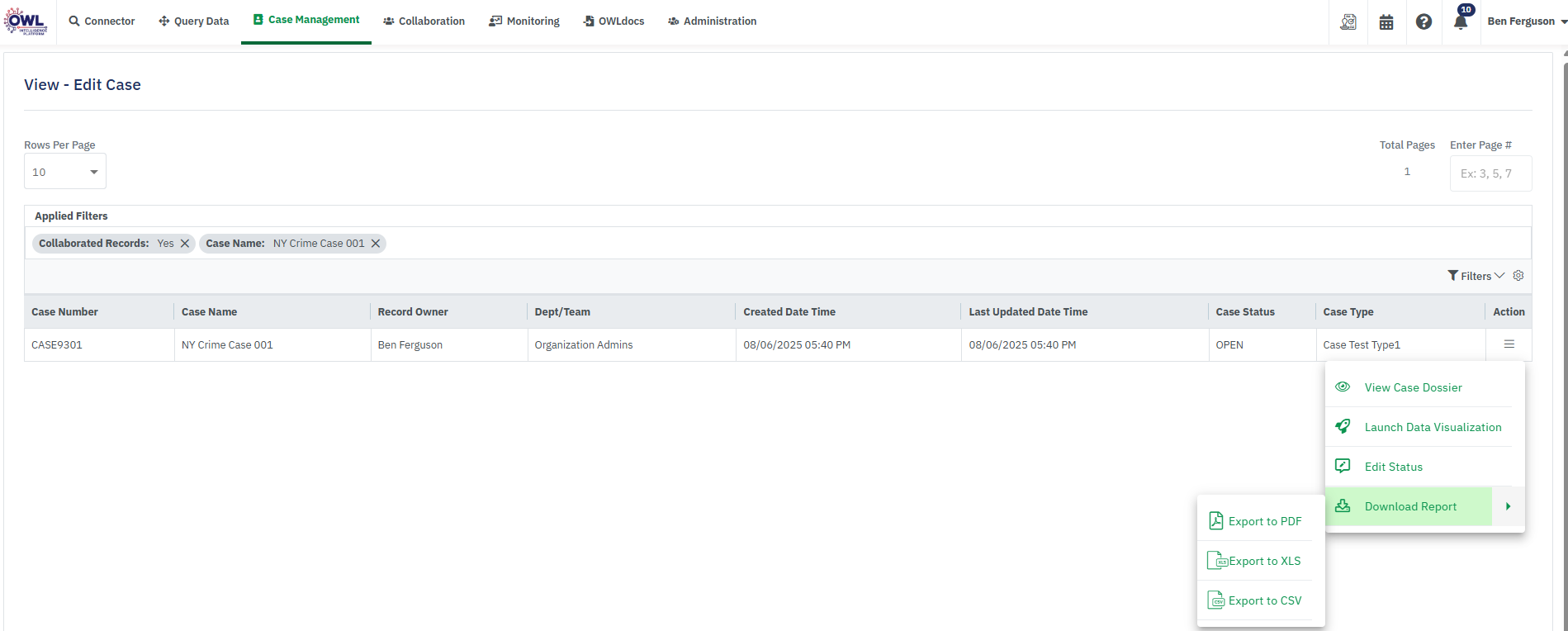Expand the Rows Per Page dropdown
This screenshot has height=631, width=1568.
click(65, 172)
